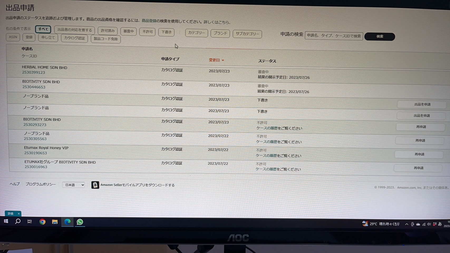The width and height of the screenshot is (450, 253).
Task: Toggle the 申し立て type filter
Action: [x=48, y=38]
